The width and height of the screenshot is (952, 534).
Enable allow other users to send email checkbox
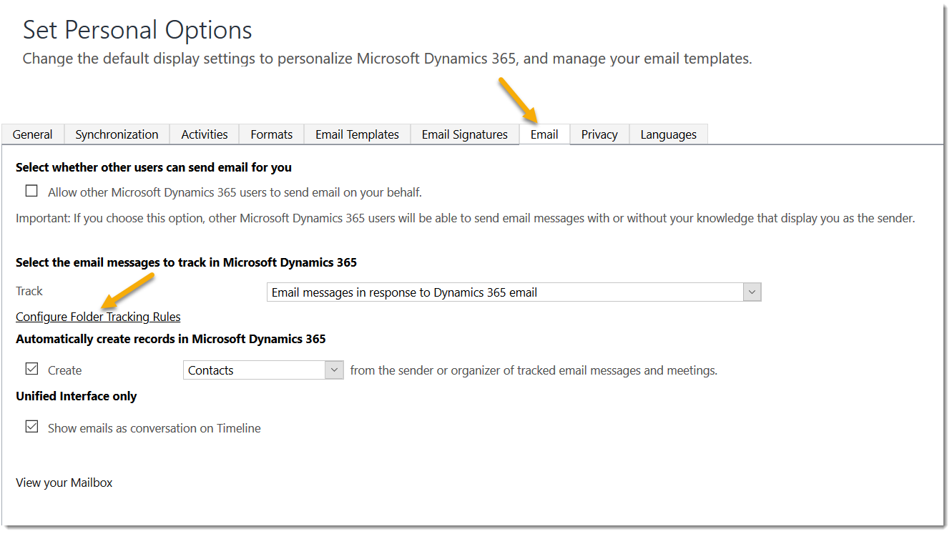[x=31, y=192]
